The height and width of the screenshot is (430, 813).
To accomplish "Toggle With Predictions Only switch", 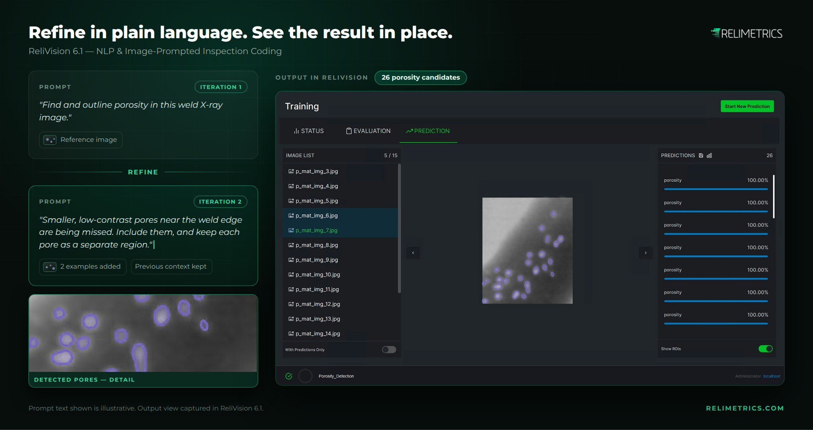I will click(x=389, y=350).
